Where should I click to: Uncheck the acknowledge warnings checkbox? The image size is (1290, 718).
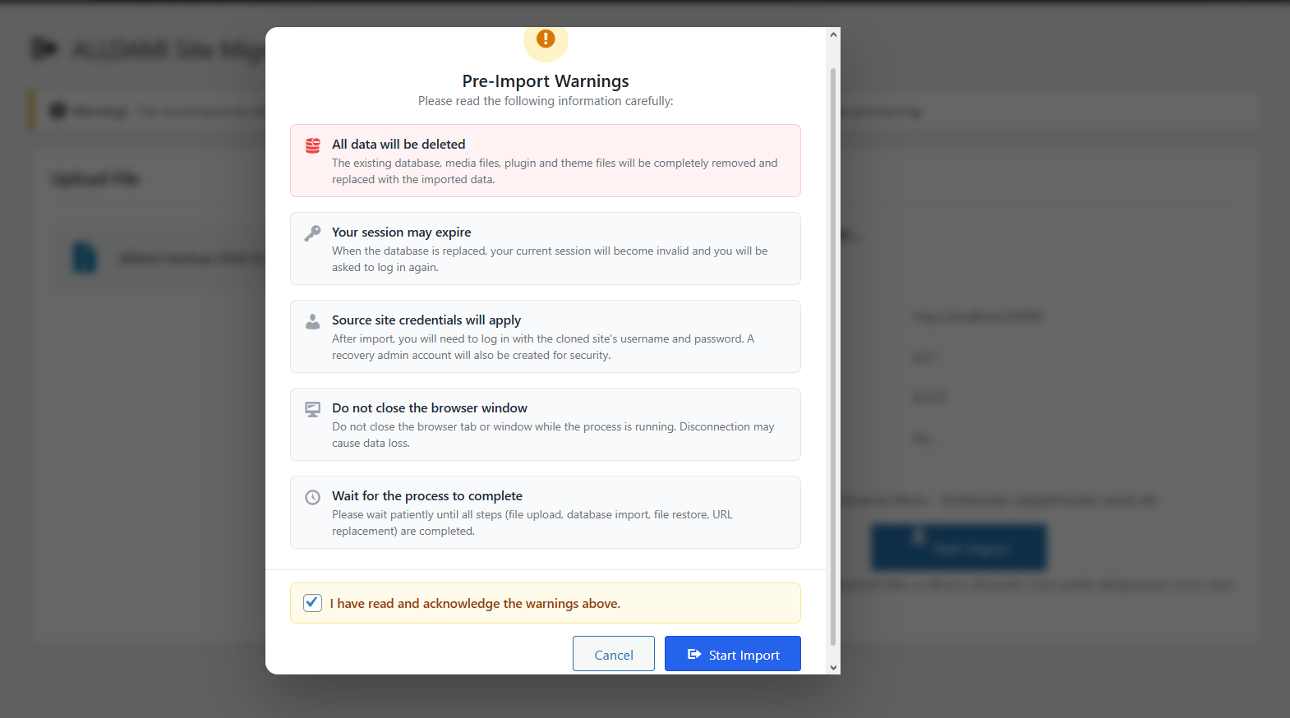(x=312, y=603)
